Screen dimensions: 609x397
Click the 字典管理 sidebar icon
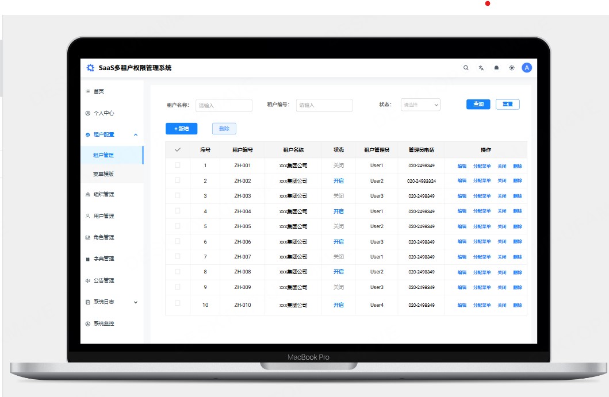tap(88, 259)
